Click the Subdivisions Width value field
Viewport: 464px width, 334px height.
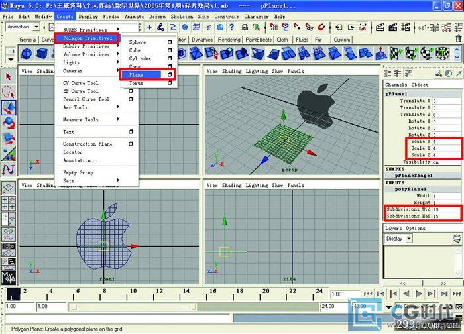(446, 209)
